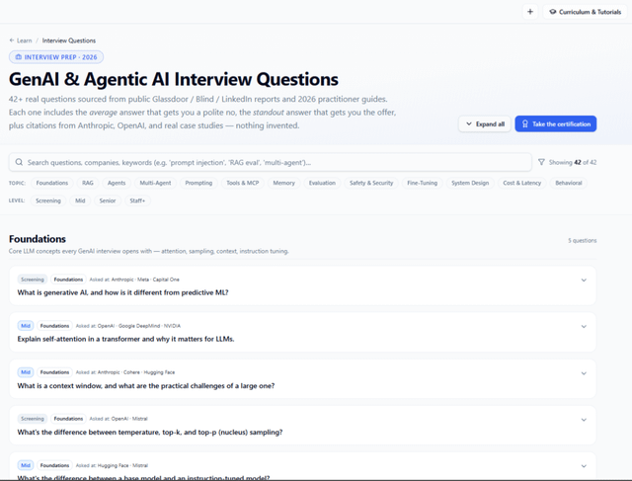Open the Learn breadcrumb link
The image size is (632, 481).
click(x=24, y=40)
